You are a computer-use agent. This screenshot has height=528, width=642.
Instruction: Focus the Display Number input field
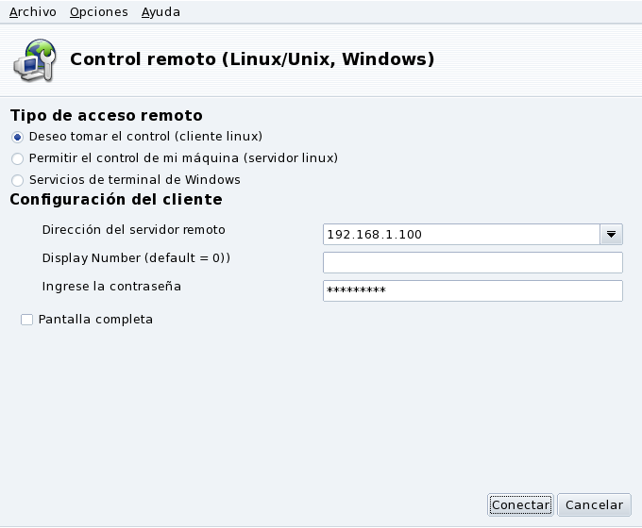click(472, 262)
